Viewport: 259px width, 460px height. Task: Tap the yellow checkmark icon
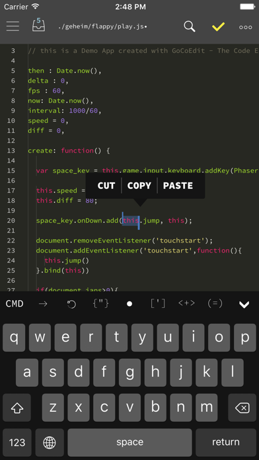tap(218, 26)
